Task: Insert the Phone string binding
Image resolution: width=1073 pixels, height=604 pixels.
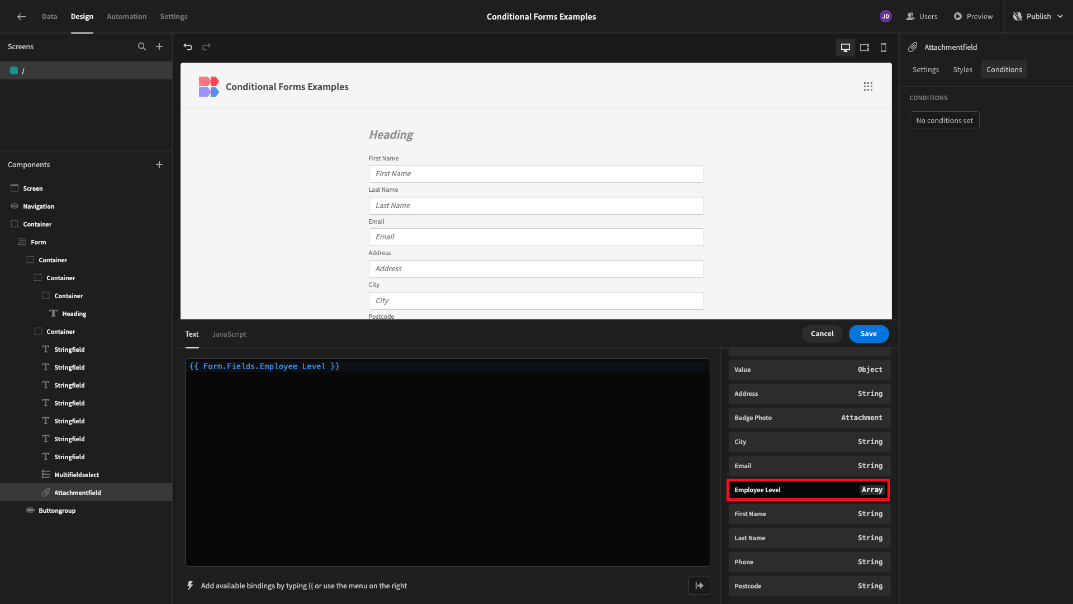Action: 809,562
